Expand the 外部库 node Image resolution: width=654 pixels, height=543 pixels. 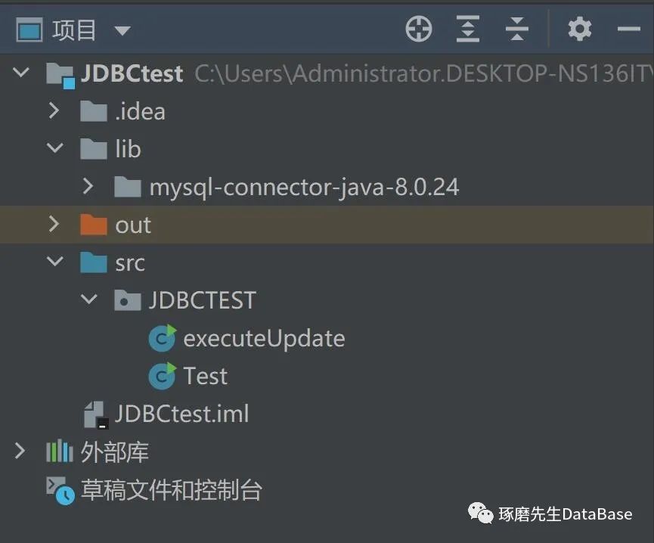(x=20, y=451)
